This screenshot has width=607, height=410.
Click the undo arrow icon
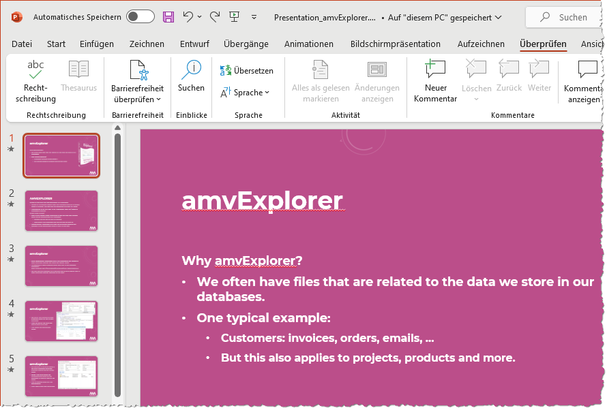[188, 17]
